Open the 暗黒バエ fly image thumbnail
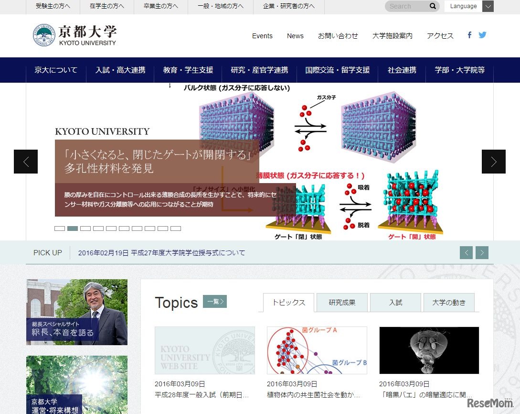The height and width of the screenshot is (414, 520). 428,350
